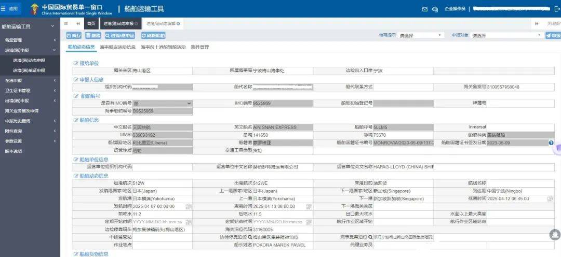Click the 暂存 save button

coord(74,36)
